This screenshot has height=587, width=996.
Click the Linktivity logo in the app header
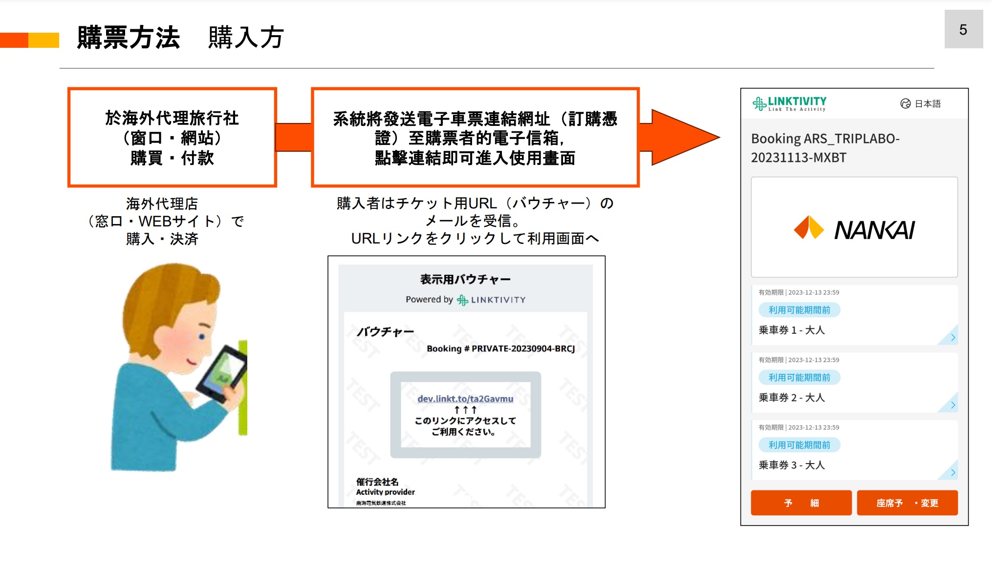[789, 104]
